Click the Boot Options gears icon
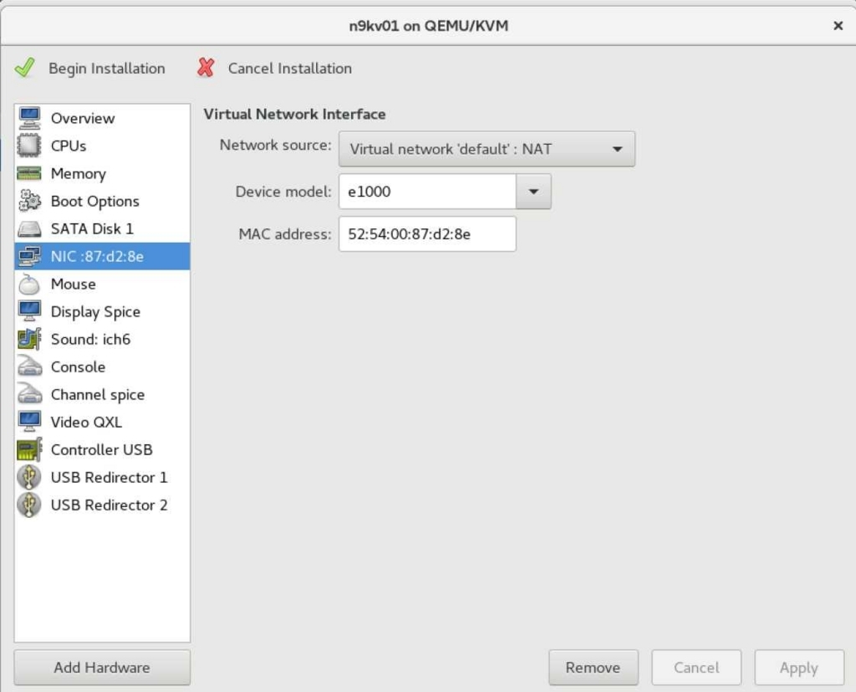Viewport: 856px width, 692px height. [x=29, y=201]
